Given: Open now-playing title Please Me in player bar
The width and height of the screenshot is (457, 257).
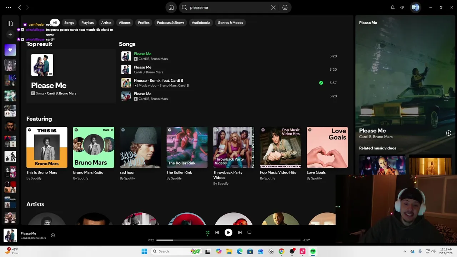Looking at the screenshot, I should [28, 233].
